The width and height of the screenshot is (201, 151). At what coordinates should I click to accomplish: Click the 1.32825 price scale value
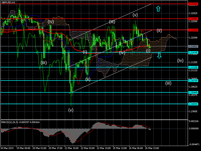point(193,13)
